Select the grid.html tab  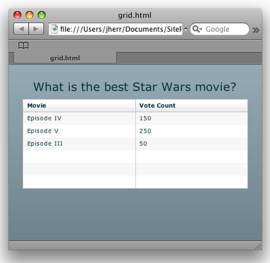(x=65, y=58)
